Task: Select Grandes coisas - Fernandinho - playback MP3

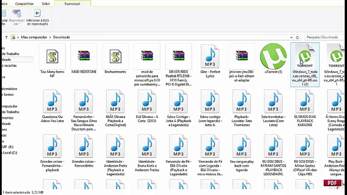Action: 52,146
